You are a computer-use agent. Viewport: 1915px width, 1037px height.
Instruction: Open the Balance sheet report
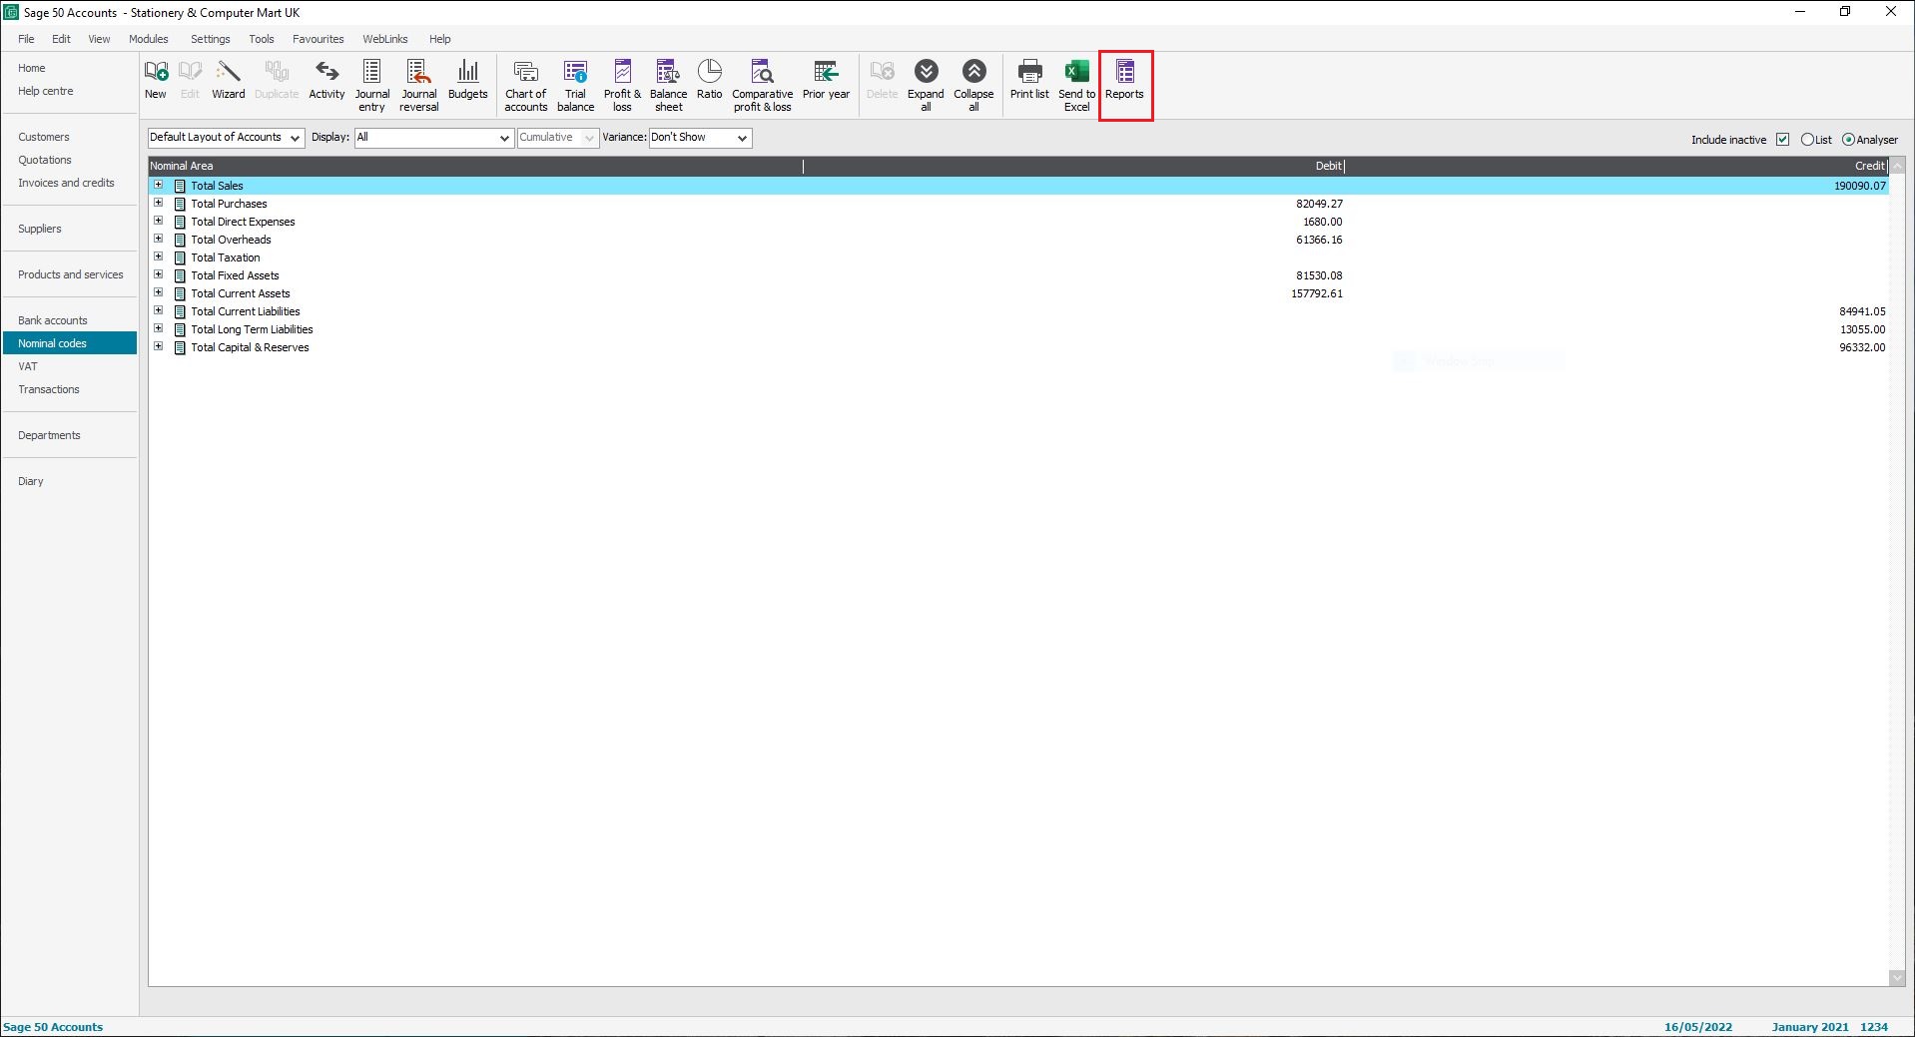tap(668, 85)
